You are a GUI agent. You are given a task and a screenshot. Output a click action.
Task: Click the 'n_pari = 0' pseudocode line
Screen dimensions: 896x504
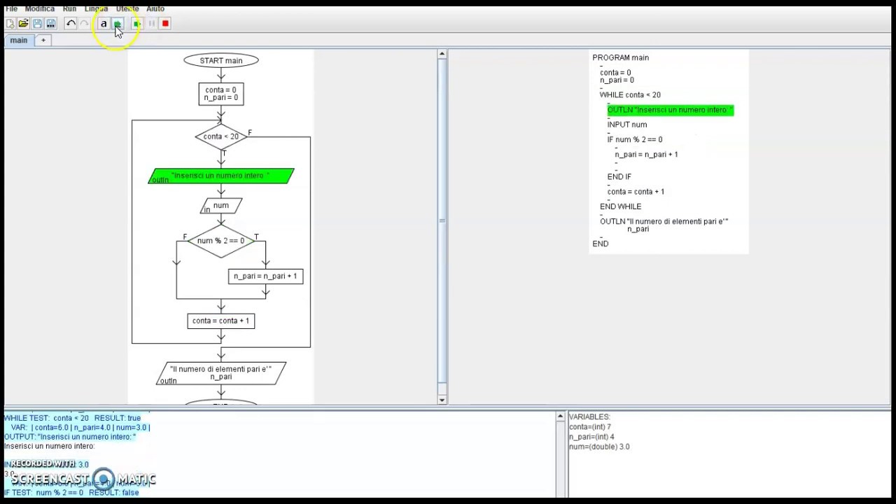click(617, 80)
